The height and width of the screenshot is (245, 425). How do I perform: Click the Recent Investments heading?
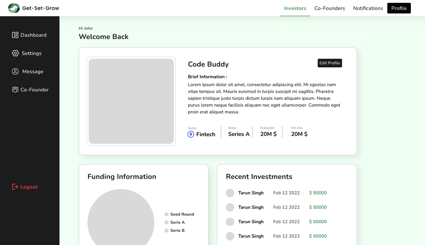coord(259,177)
